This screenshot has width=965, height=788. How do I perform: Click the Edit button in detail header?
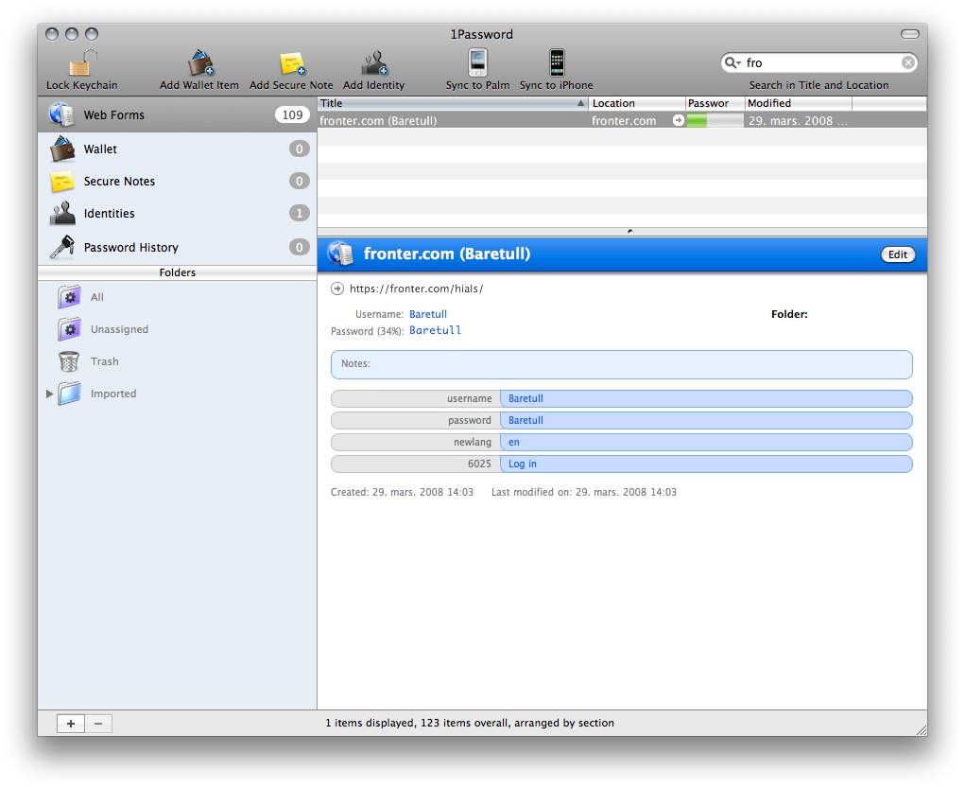pos(898,254)
